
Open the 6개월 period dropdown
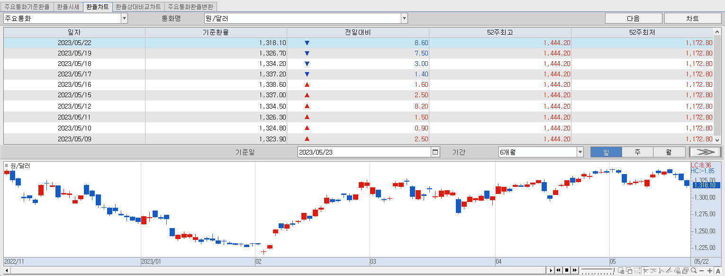pyautogui.click(x=580, y=152)
